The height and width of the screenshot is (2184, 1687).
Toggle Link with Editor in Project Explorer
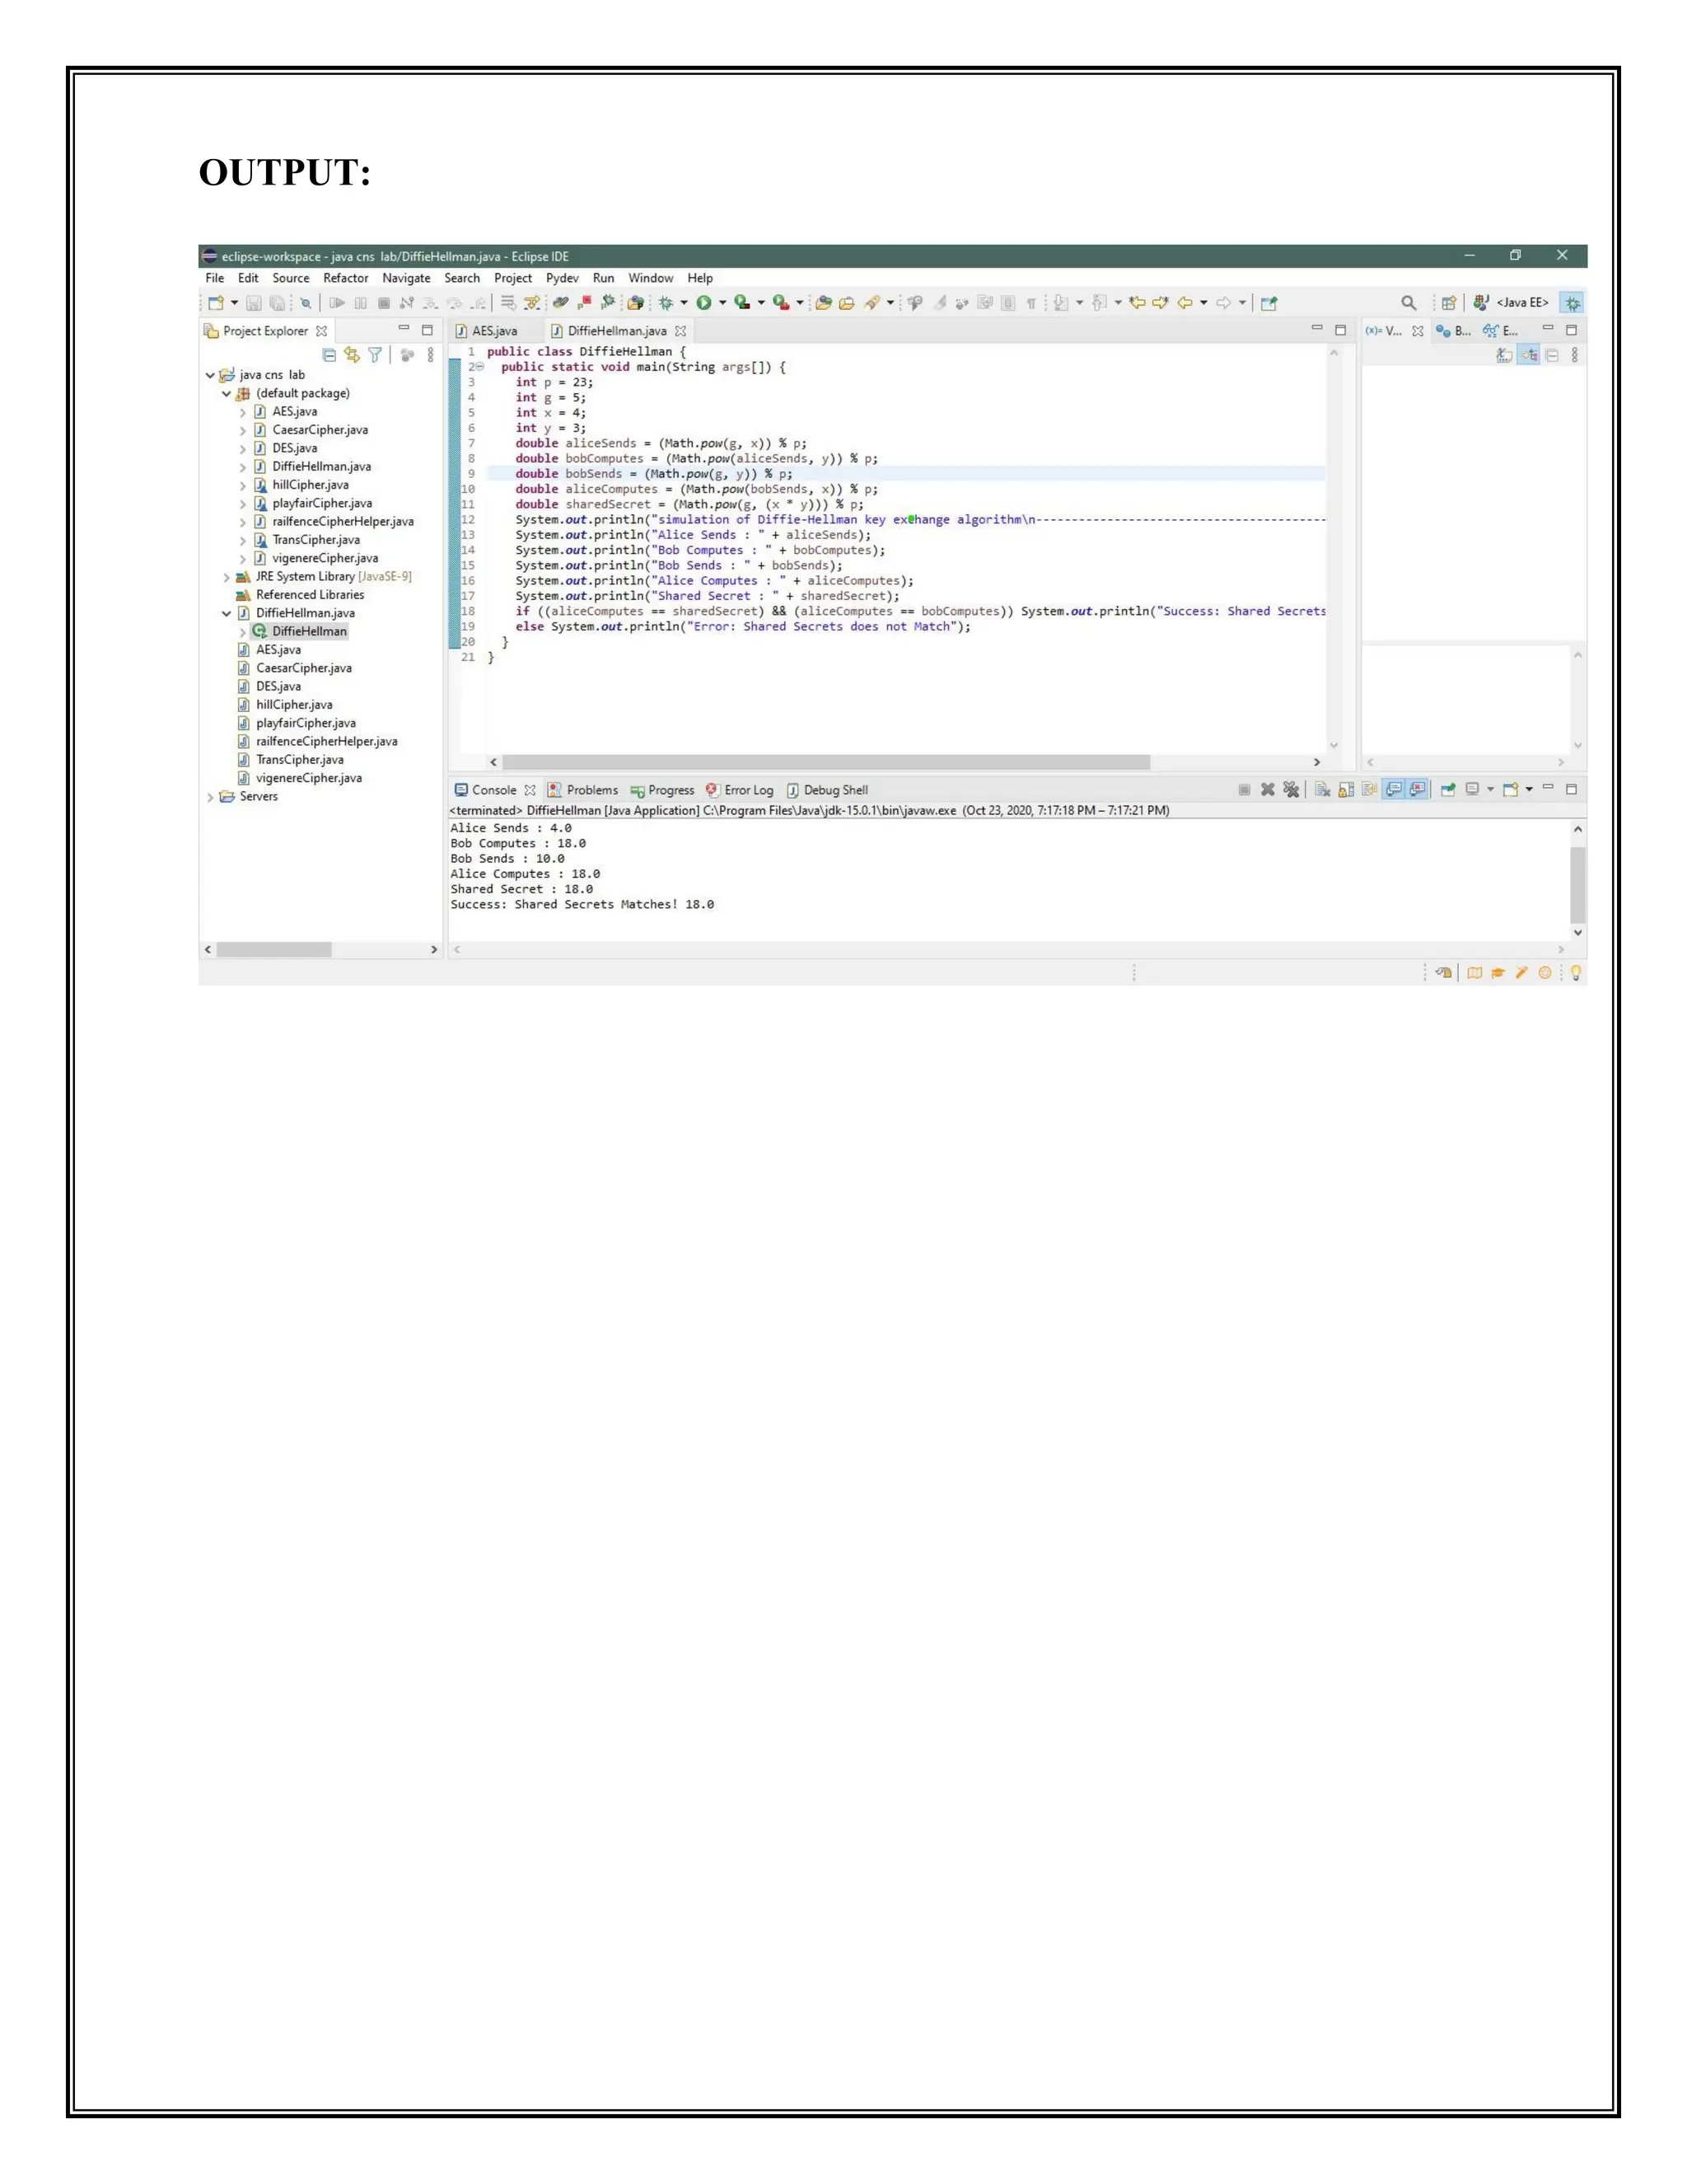(351, 355)
